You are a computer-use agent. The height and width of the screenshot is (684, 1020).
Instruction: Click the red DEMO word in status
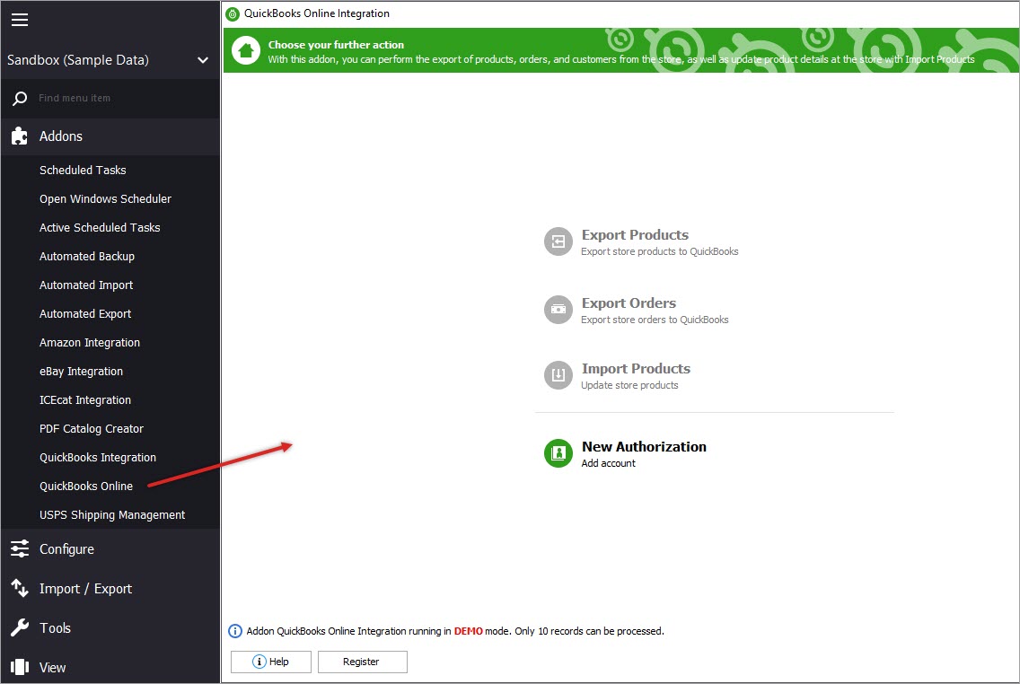point(469,631)
